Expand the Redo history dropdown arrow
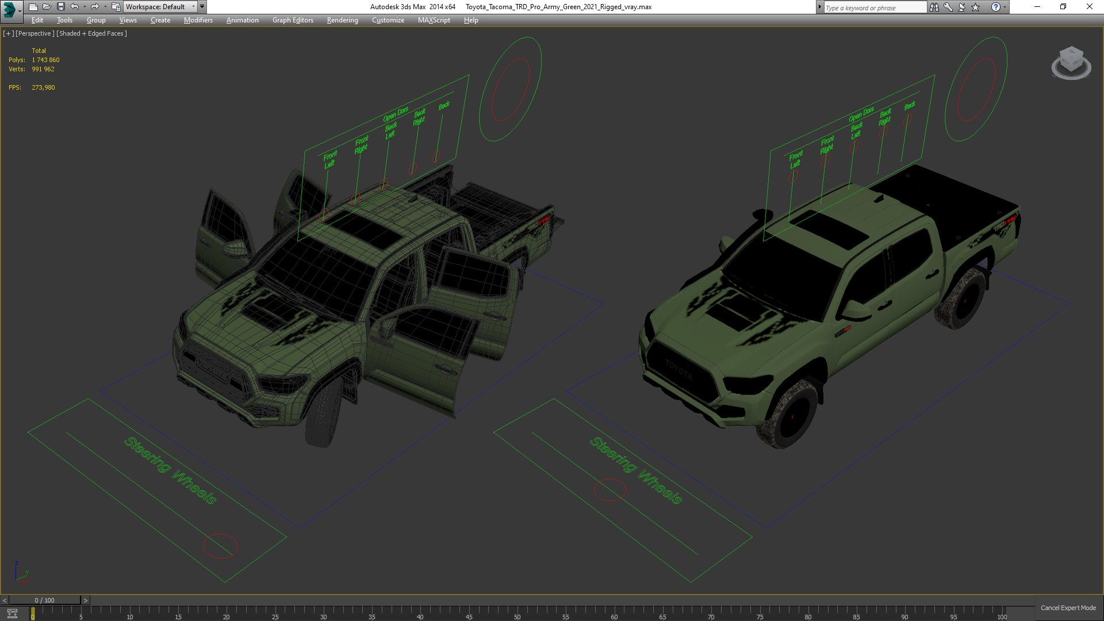 105,7
